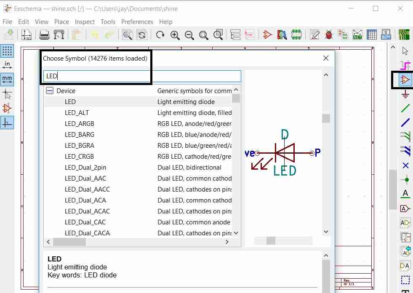Screen dimensions: 413x293
Task: Select the Place bus tool
Action: 405,123
